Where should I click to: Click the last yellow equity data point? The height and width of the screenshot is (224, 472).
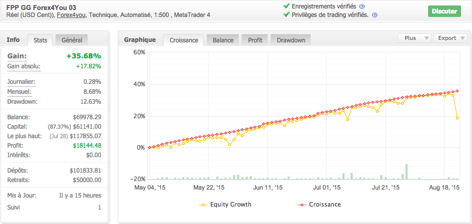click(x=458, y=118)
